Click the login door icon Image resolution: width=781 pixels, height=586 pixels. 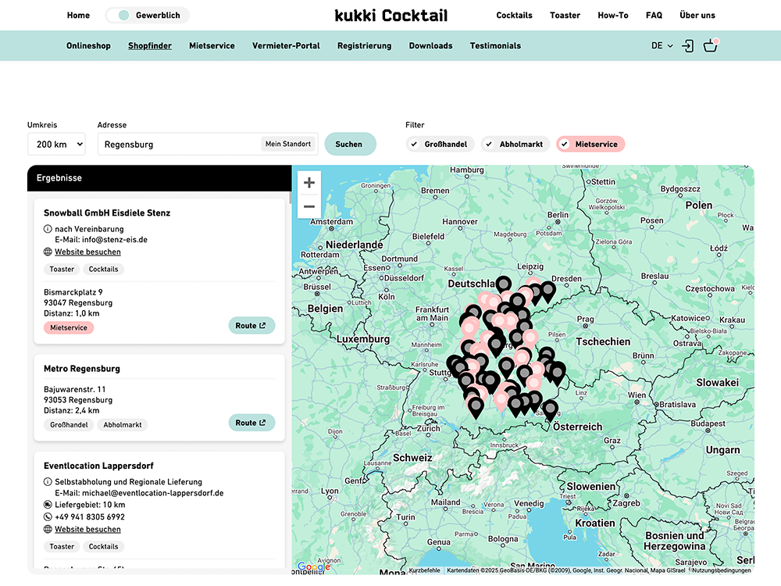tap(687, 46)
